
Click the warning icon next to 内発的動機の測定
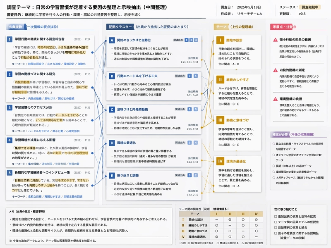coord(275,70)
